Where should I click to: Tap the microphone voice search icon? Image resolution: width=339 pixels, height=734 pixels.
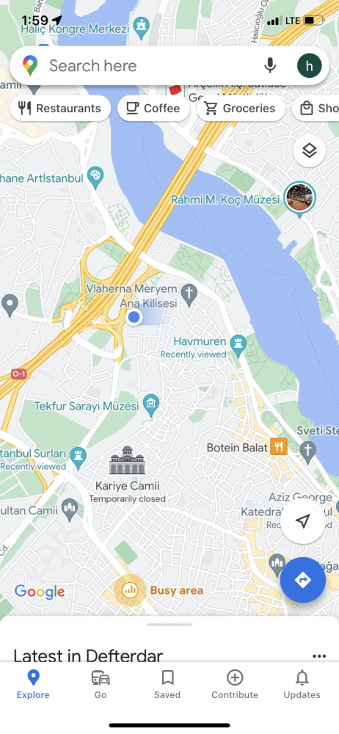pos(270,65)
